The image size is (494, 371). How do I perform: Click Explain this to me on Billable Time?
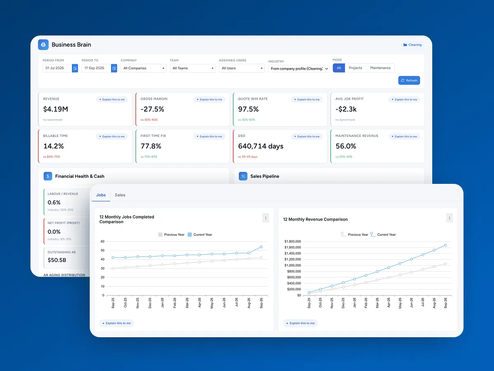coord(112,136)
